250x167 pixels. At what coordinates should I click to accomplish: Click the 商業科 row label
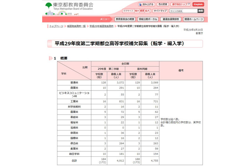[74, 88]
